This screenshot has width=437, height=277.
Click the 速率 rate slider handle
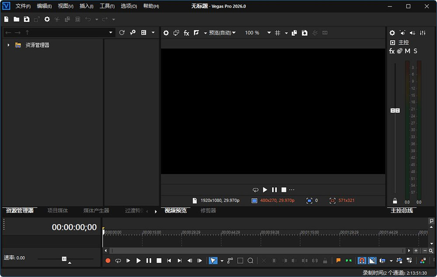click(64, 258)
